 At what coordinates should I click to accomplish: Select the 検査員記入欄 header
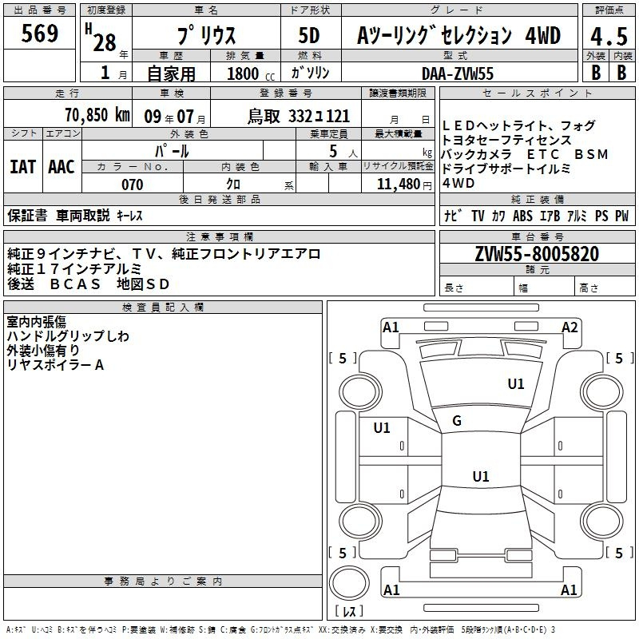(x=163, y=308)
